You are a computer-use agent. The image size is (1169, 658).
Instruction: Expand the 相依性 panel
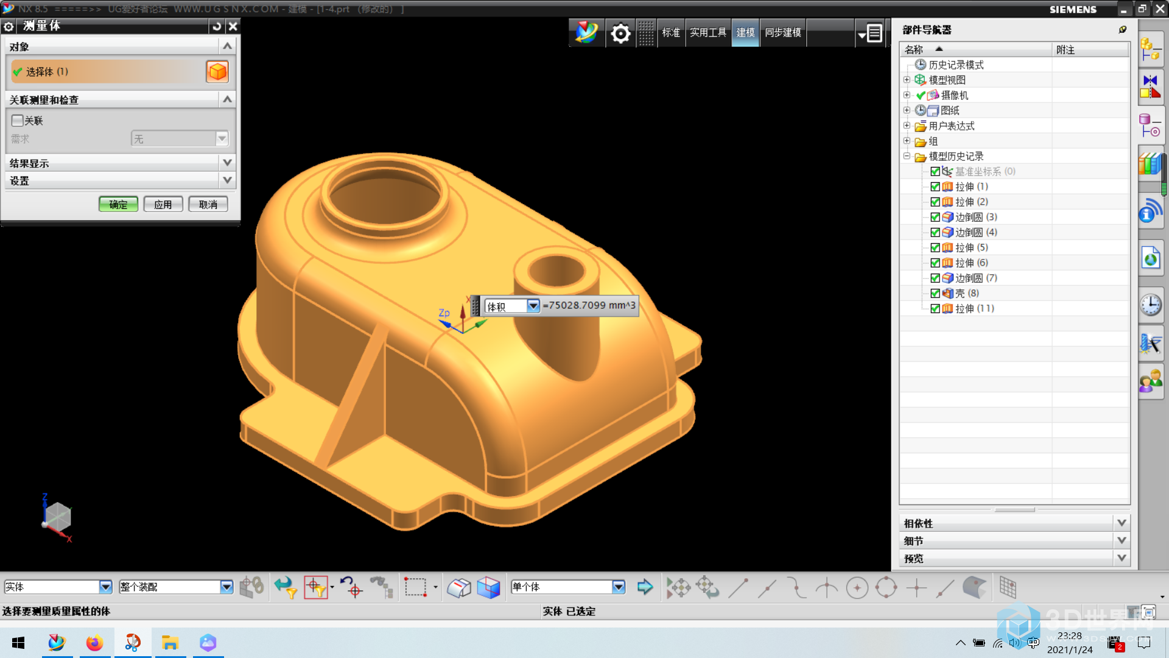[x=1122, y=523]
